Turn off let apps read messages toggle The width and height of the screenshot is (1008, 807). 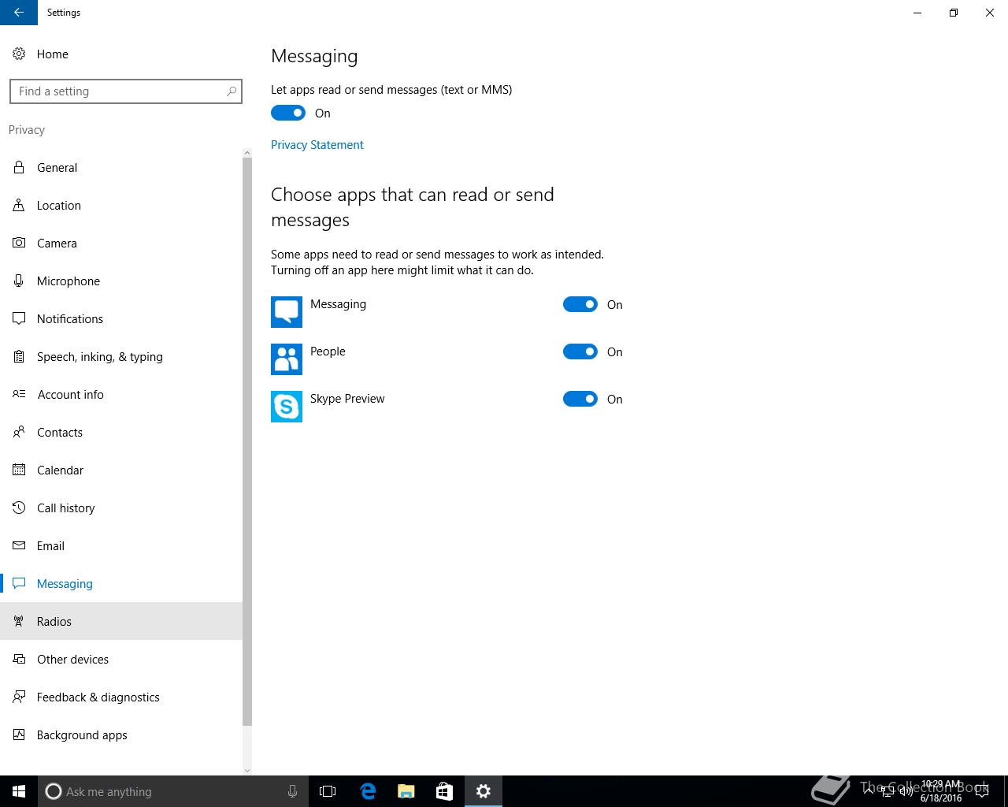tap(288, 113)
